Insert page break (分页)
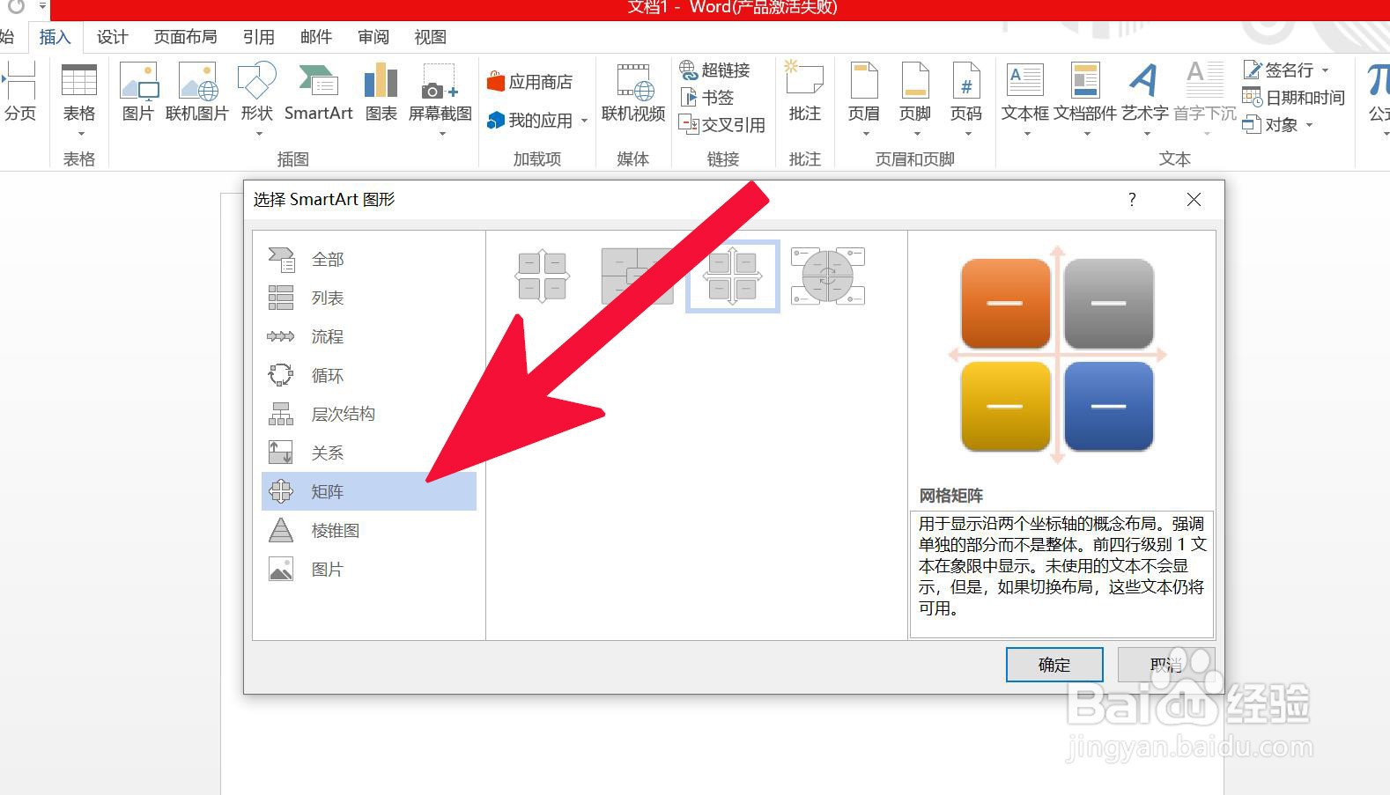 pos(19,92)
